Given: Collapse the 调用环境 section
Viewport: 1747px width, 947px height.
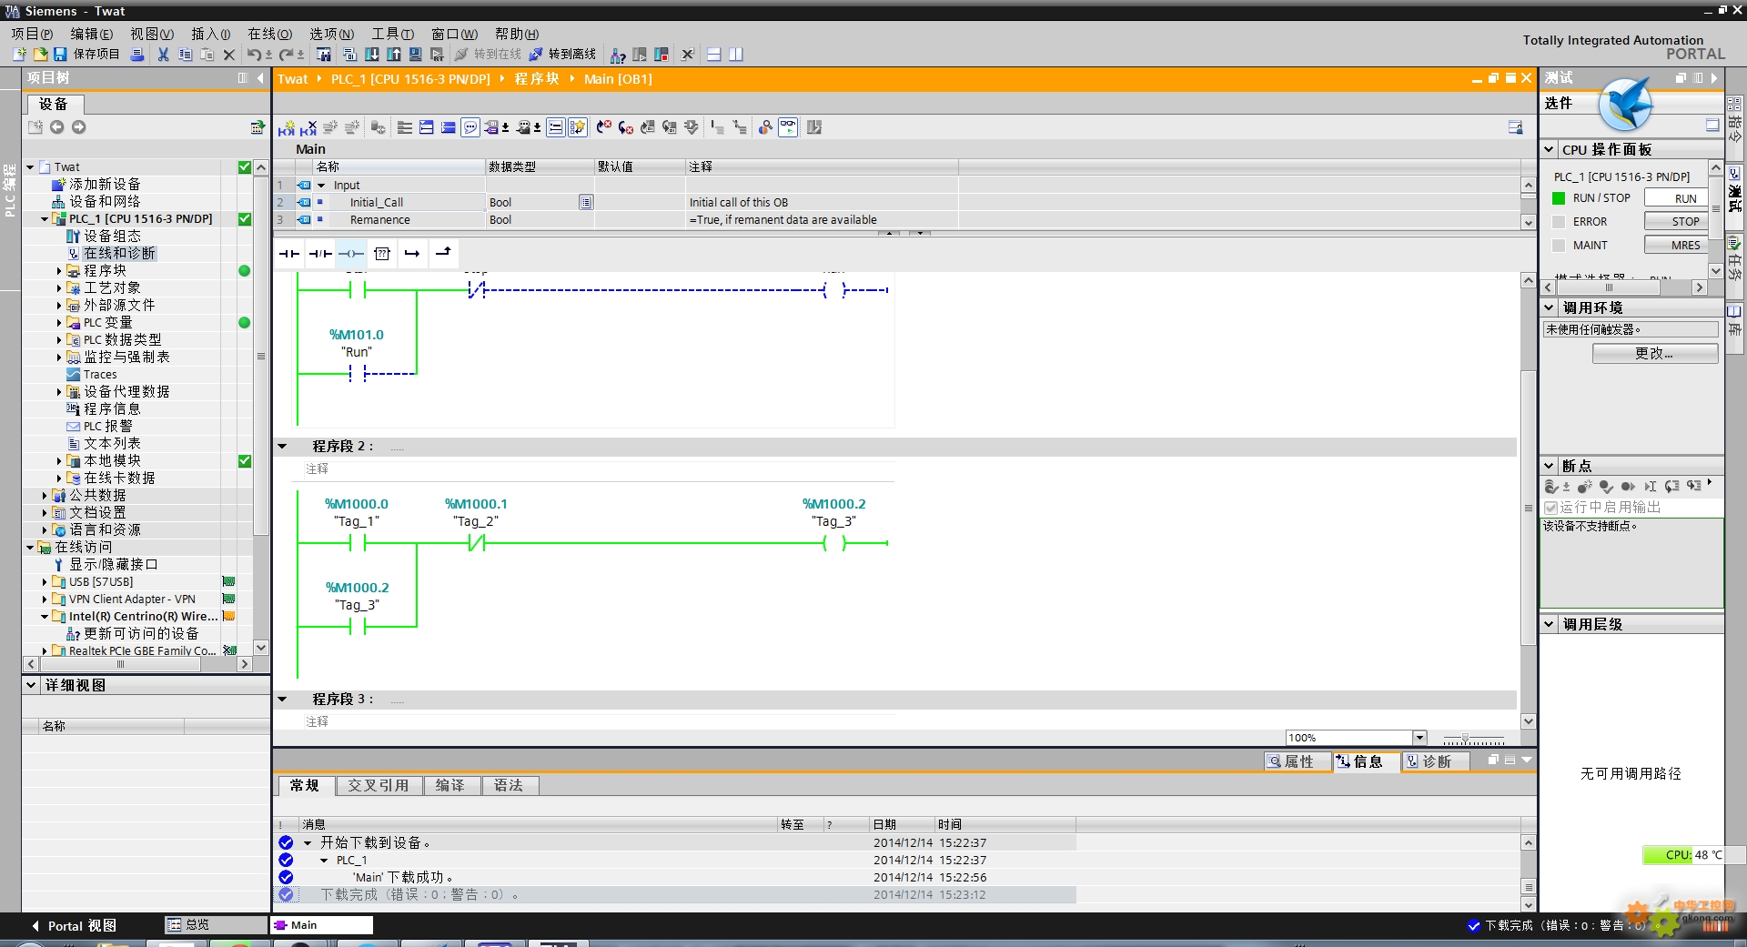Looking at the screenshot, I should click(1550, 308).
